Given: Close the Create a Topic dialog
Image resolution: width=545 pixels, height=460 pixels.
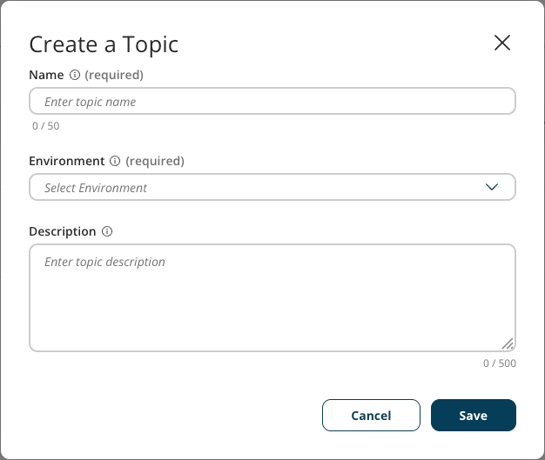Looking at the screenshot, I should click(502, 43).
